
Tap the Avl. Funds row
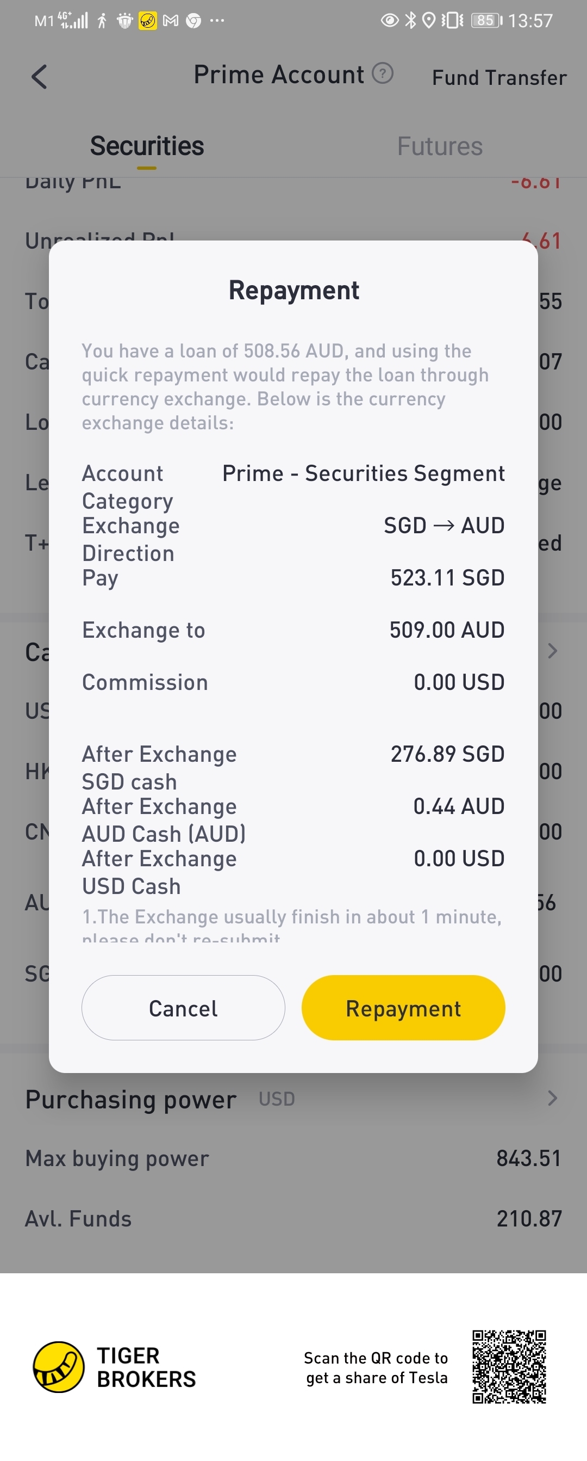(293, 1218)
